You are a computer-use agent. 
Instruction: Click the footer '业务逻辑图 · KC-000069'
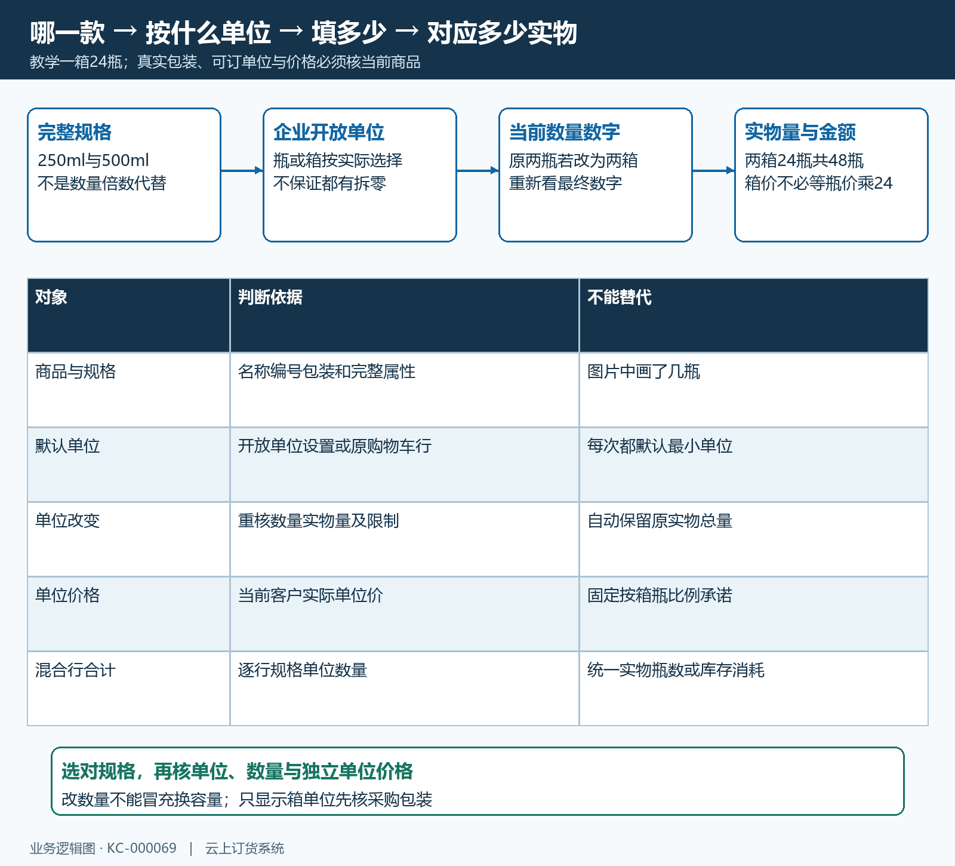click(103, 849)
